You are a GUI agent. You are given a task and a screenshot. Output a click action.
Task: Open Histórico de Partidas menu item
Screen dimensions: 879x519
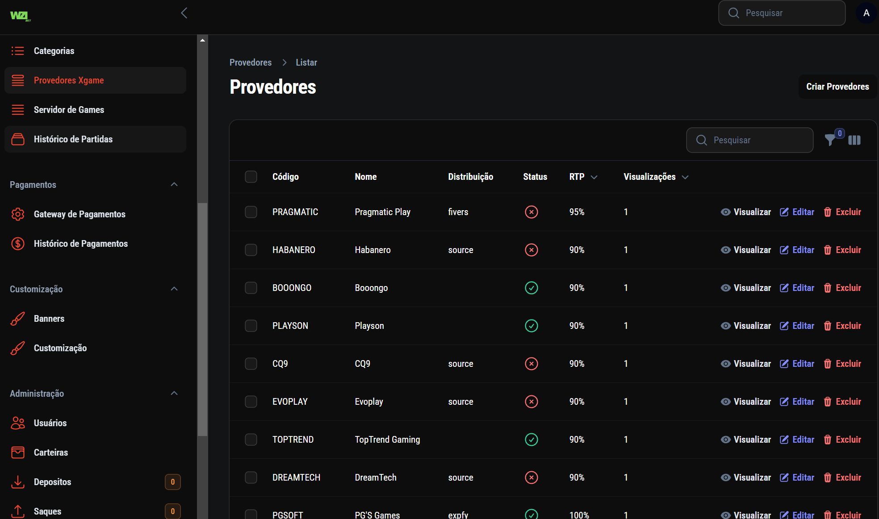point(95,139)
